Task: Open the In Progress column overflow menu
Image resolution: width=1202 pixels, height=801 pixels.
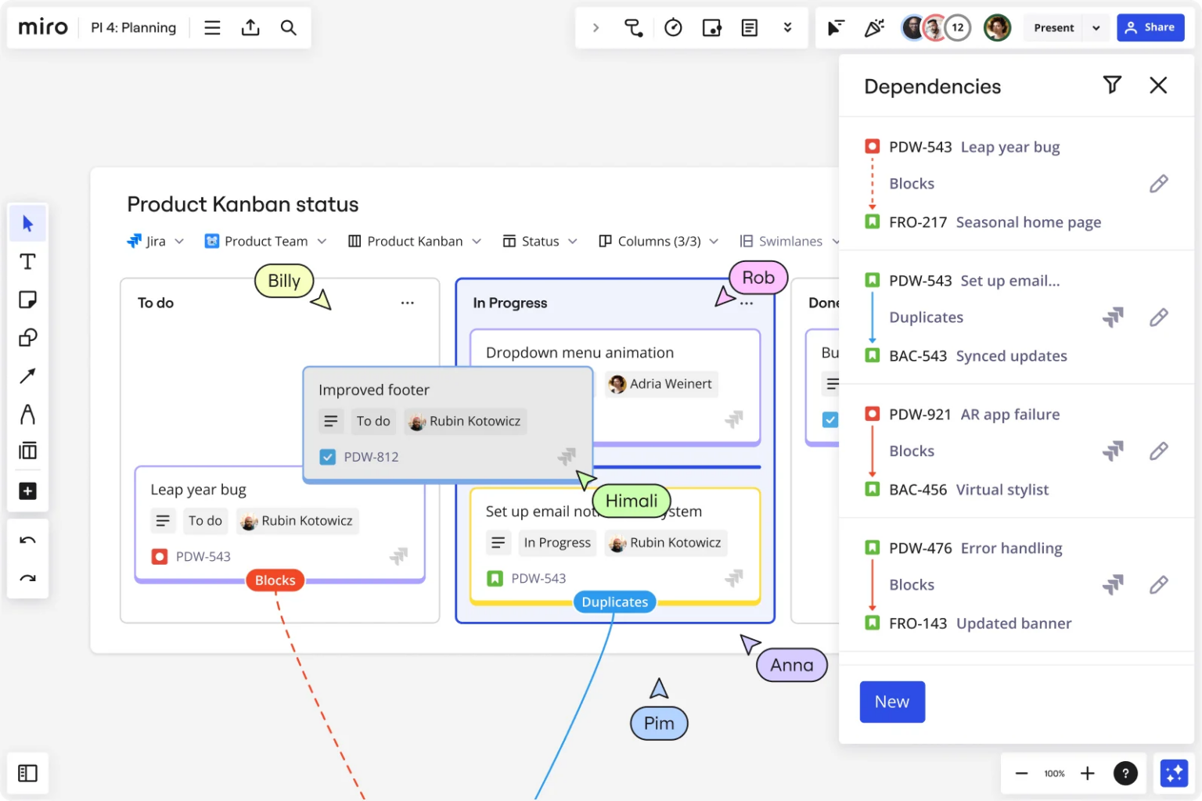Action: (746, 303)
